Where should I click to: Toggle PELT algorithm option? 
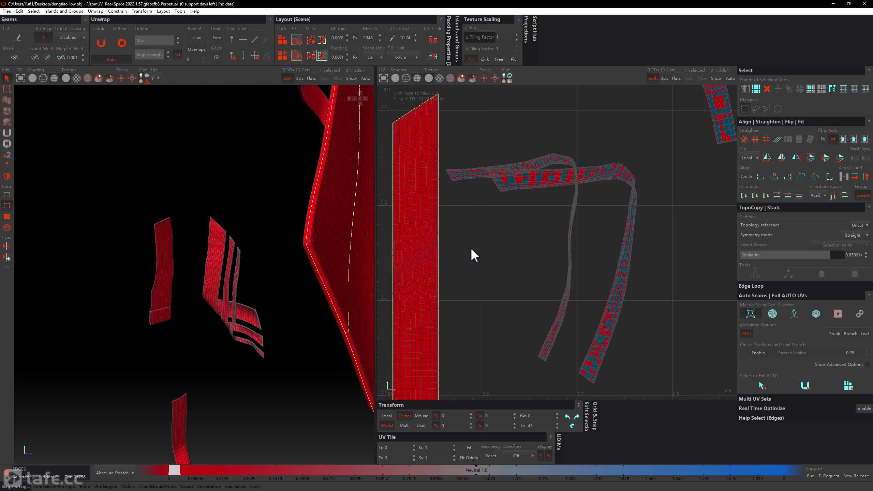click(x=746, y=334)
